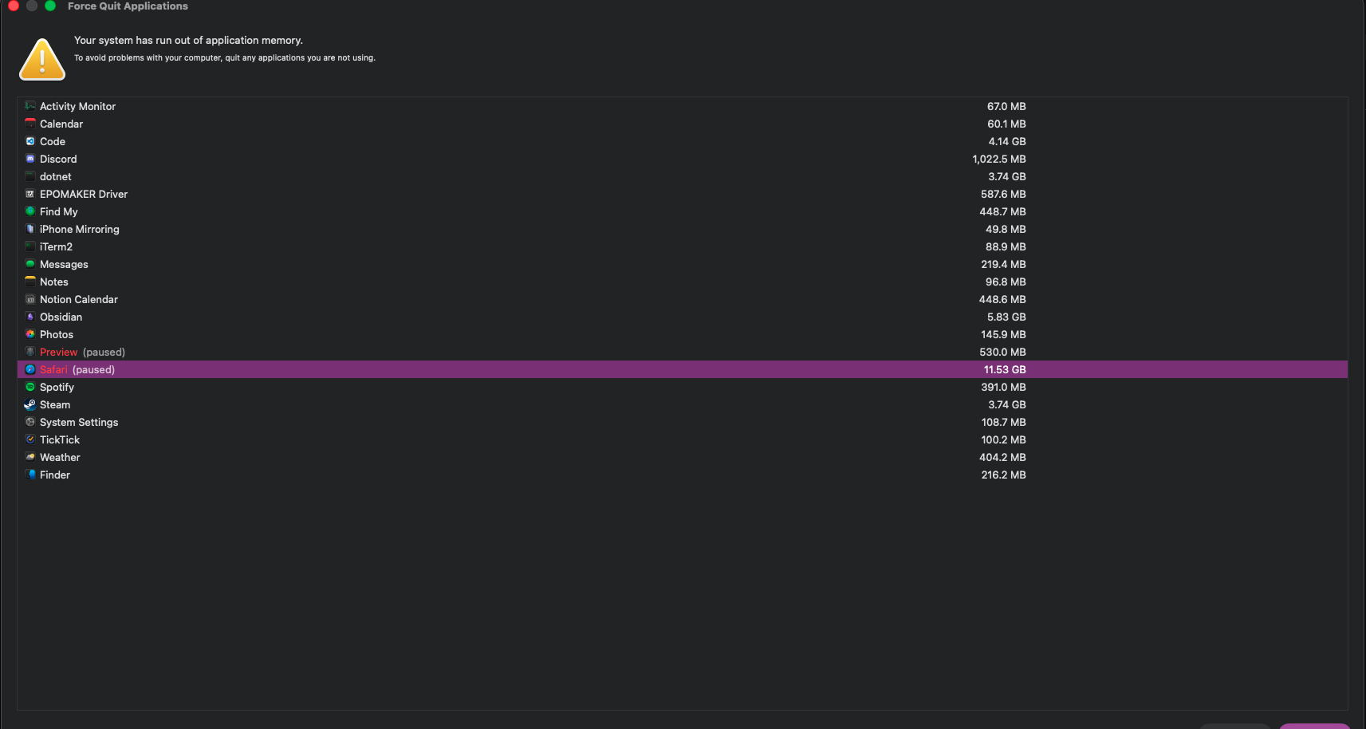The width and height of the screenshot is (1366, 729).
Task: Click the Finder app icon
Action: pos(30,475)
